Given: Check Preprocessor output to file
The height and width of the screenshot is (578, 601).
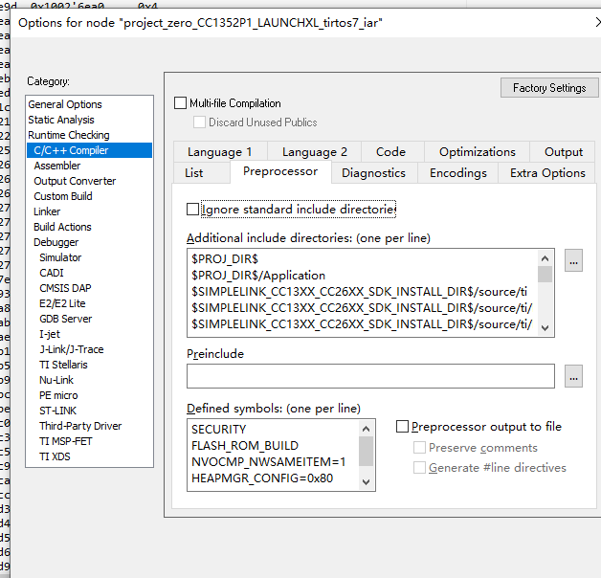Looking at the screenshot, I should click(403, 427).
